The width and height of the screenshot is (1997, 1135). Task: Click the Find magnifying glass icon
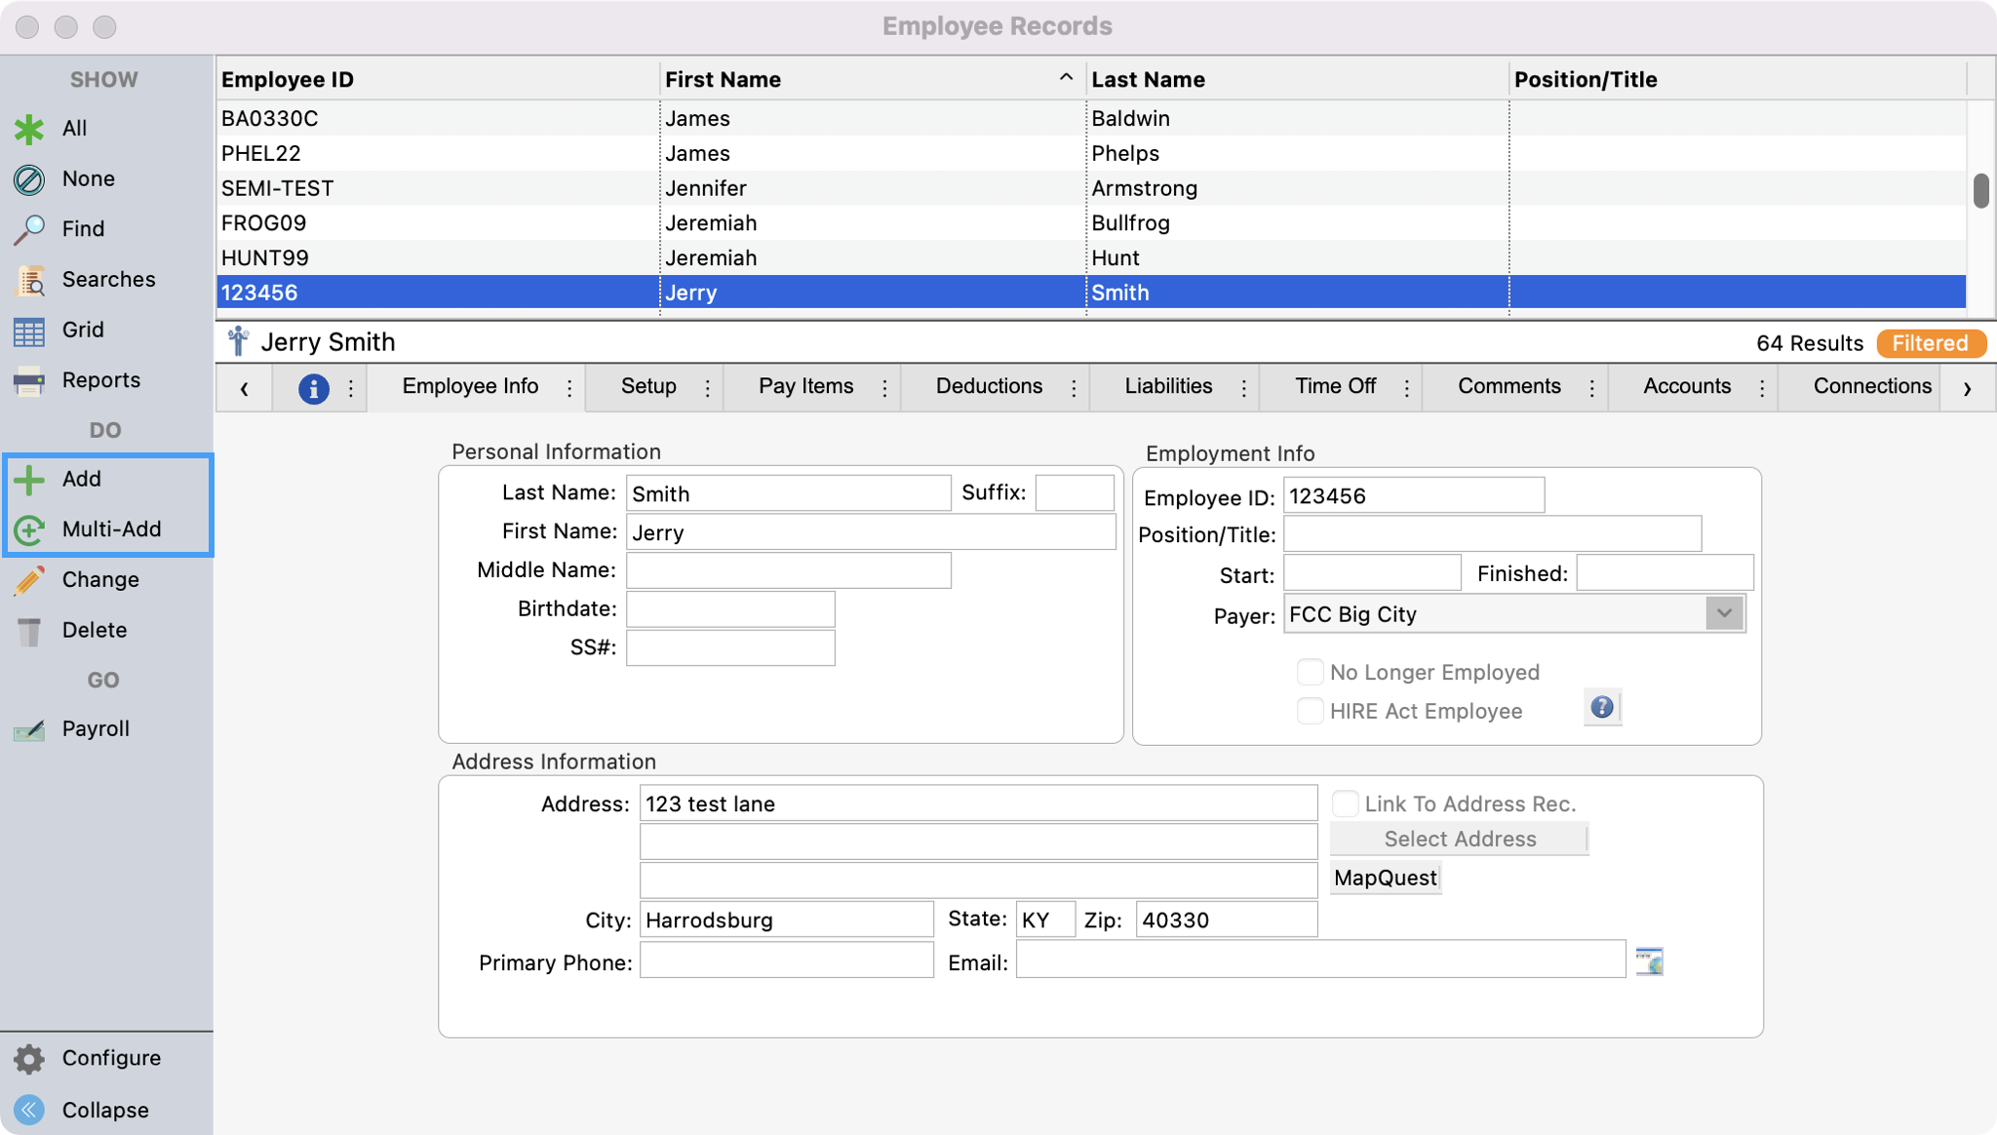(x=29, y=229)
